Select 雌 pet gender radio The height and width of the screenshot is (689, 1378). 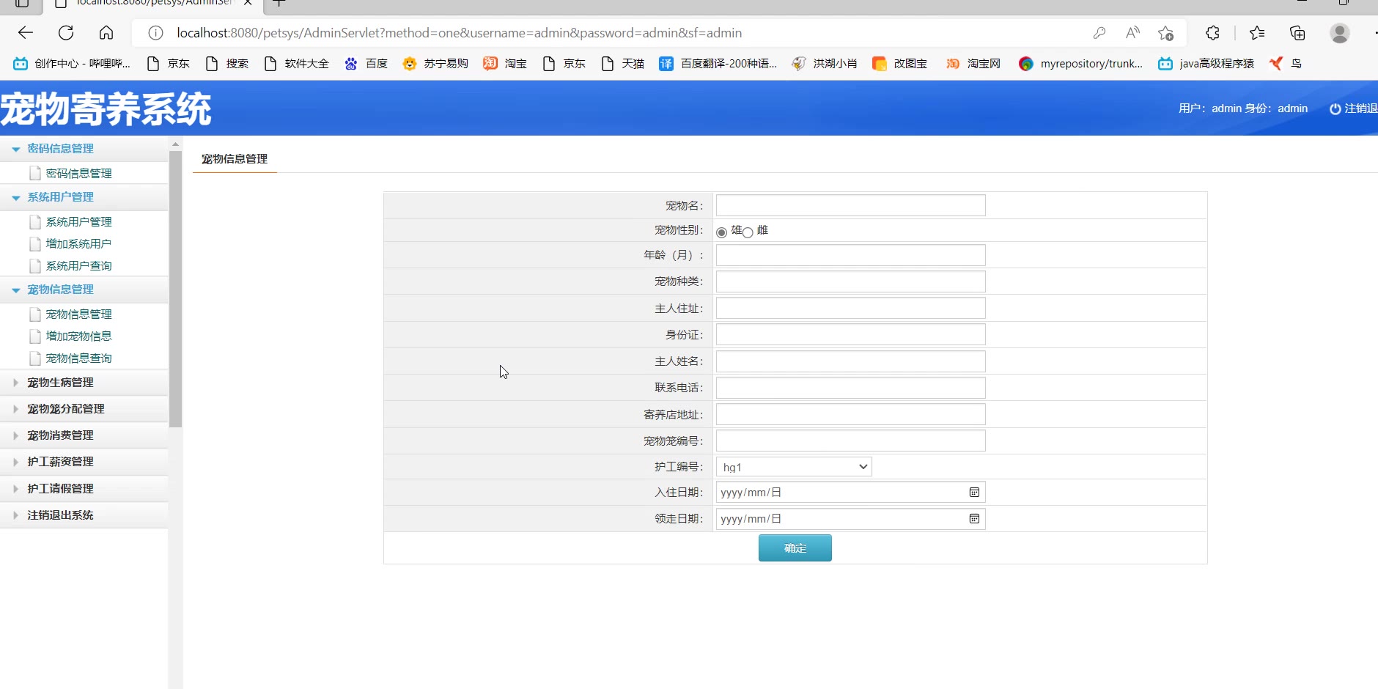tap(748, 232)
